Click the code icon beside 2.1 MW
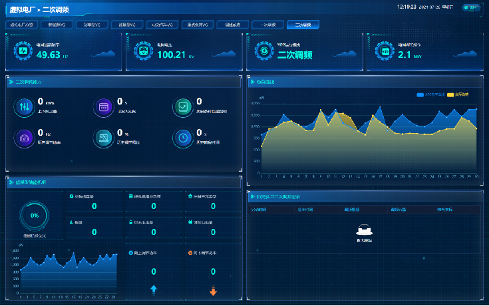This screenshot has width=489, height=306. (383, 51)
